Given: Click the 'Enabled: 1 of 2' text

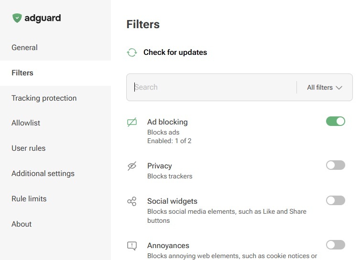Looking at the screenshot, I should pyautogui.click(x=169, y=141).
